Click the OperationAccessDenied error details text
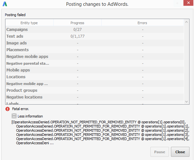Image resolution: width=194 pixels, height=160 pixels. [100, 132]
